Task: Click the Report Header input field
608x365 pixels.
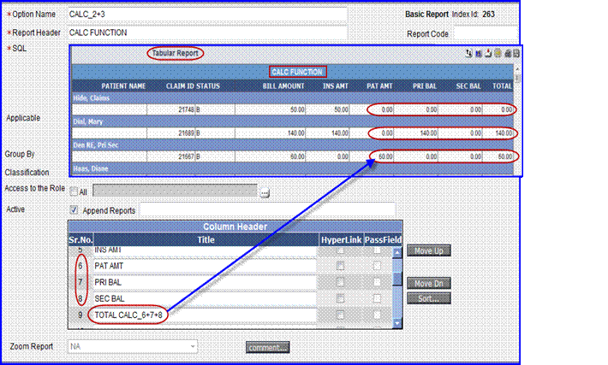Action: [x=207, y=32]
